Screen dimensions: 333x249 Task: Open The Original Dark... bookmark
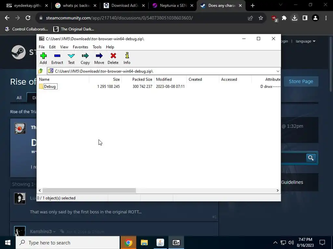pyautogui.click(x=74, y=29)
